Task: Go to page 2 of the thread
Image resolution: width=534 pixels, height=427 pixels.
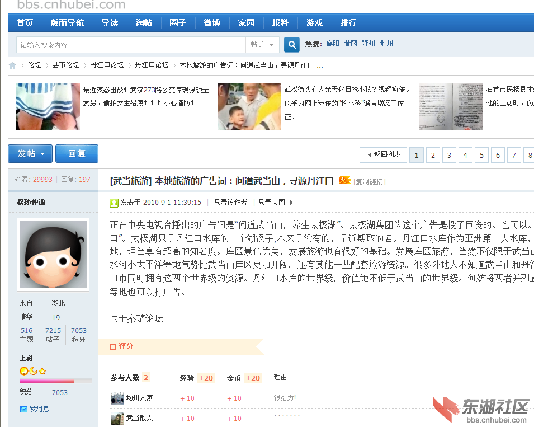Action: coord(433,156)
